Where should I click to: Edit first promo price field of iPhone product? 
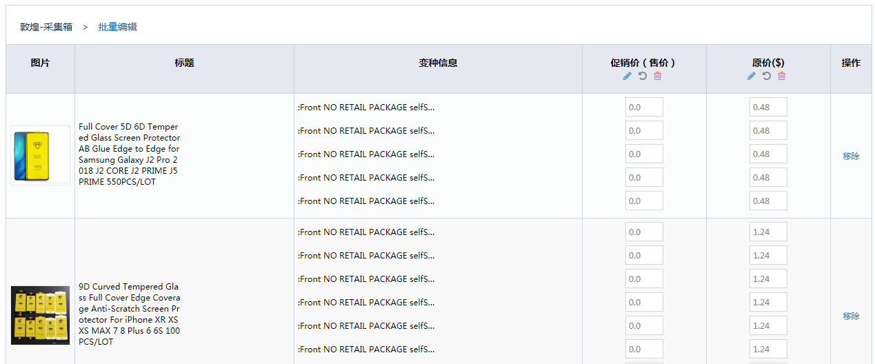[644, 232]
